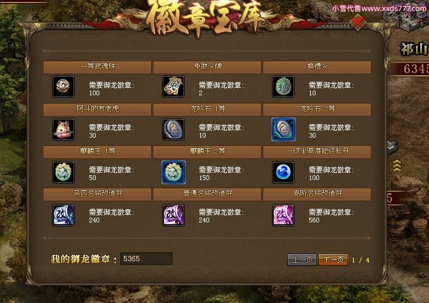This screenshot has height=303, width=429.
Task: Click the 免做令牌 token icon
Action: pos(173,86)
